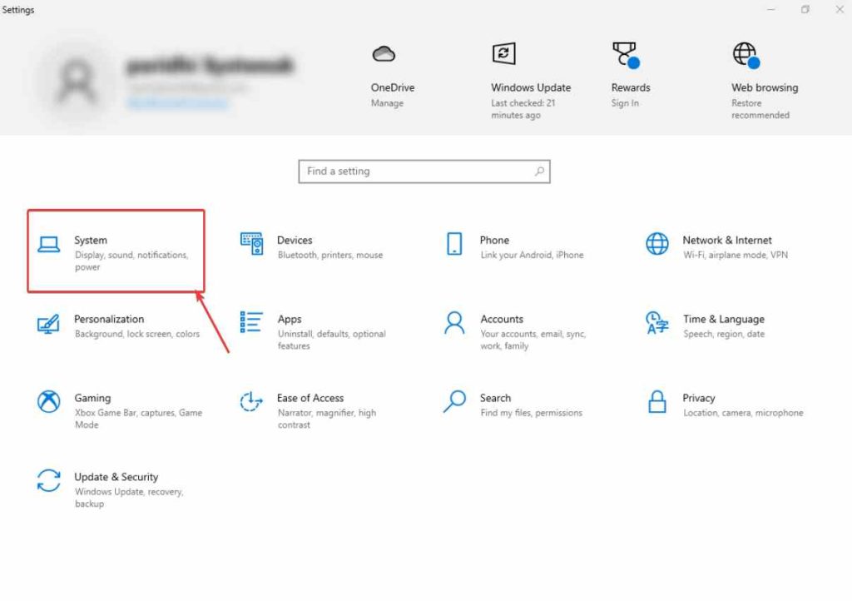Open the System settings laptop icon

tap(49, 244)
